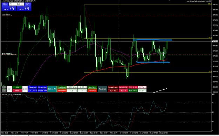Edit the 0.01 field left of Buy Stop
Viewport: 219px width, 136px height.
pos(82,87)
